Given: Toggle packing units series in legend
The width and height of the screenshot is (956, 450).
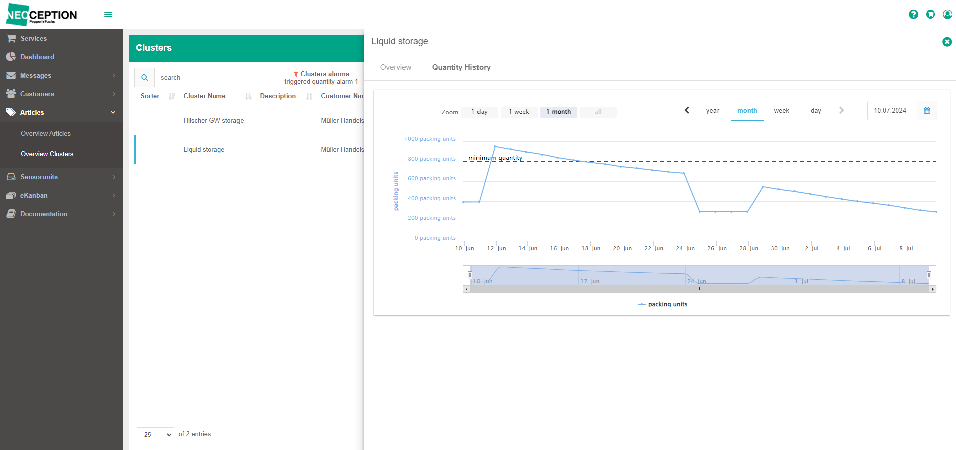Looking at the screenshot, I should (662, 304).
